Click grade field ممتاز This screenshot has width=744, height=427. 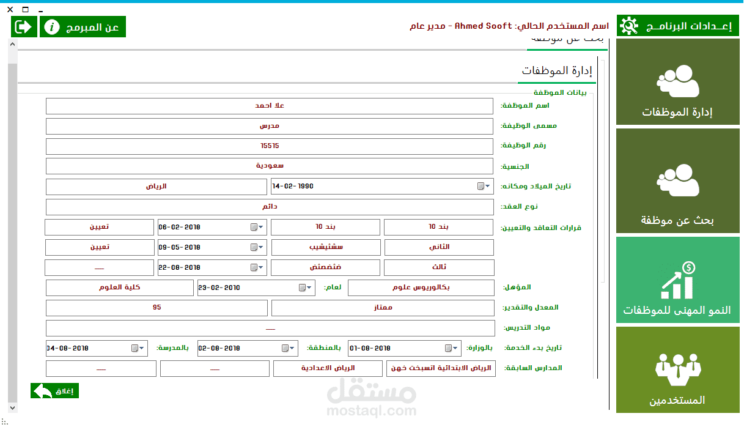click(383, 308)
